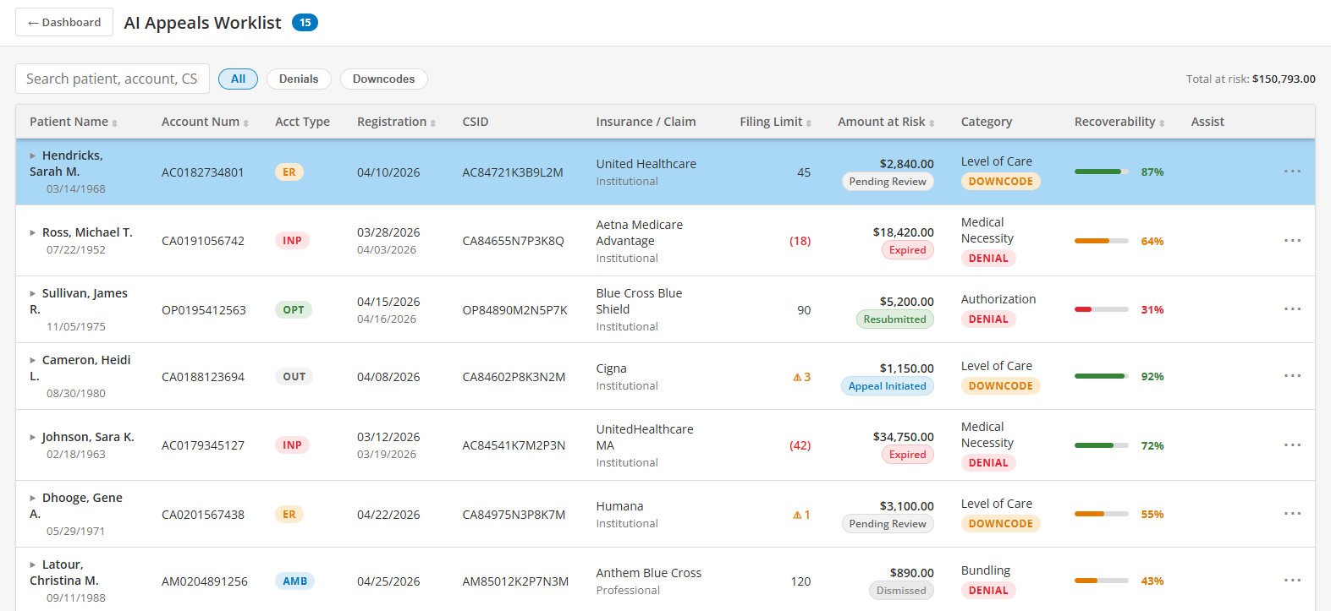The width and height of the screenshot is (1331, 611).
Task: Click the $34,750.00 amount at risk
Action: (x=904, y=437)
